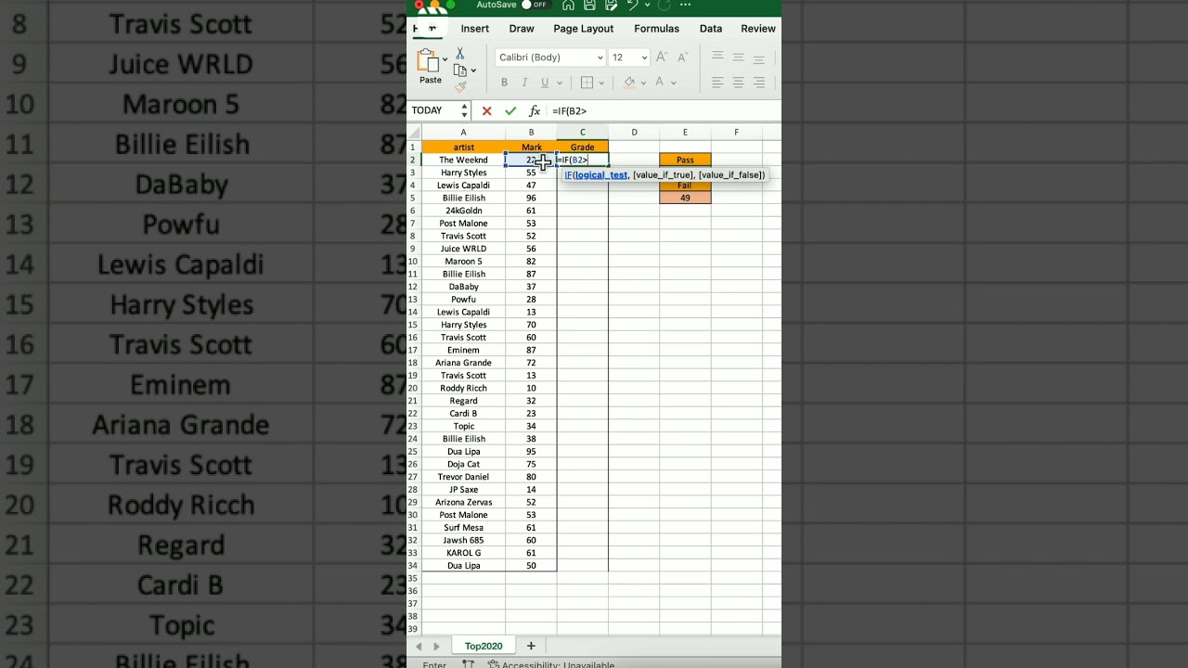Open the Draw ribbon tab
1188x668 pixels.
pos(522,29)
